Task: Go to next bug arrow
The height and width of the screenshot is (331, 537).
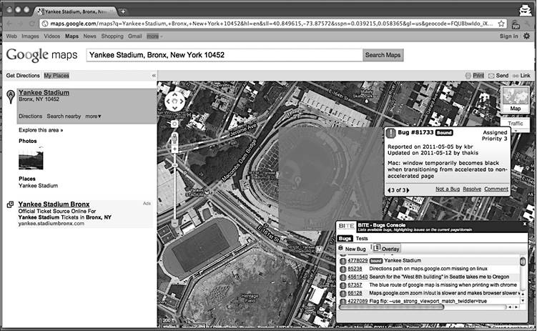Action: [408, 190]
